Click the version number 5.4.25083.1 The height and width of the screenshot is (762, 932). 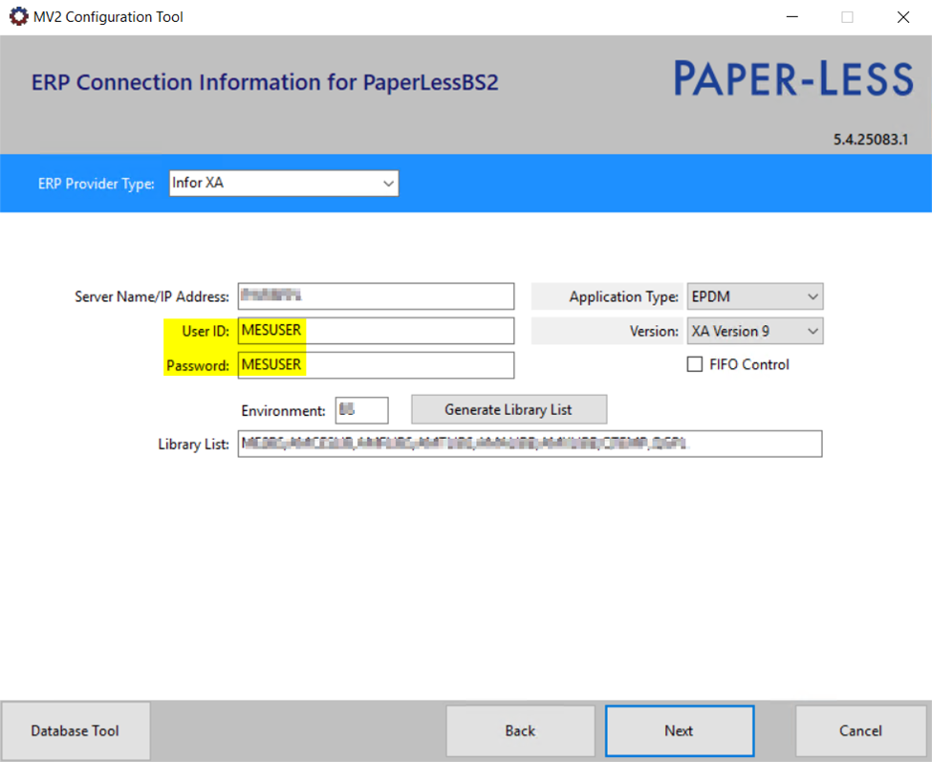[x=870, y=140]
